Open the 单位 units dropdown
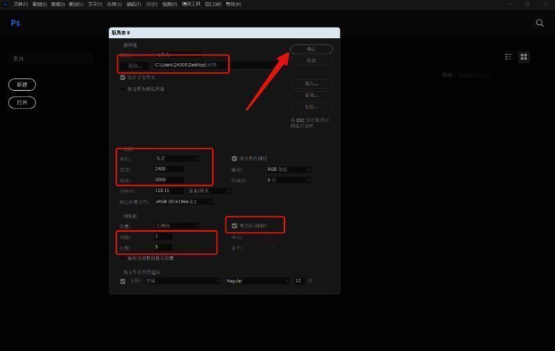 [177, 158]
